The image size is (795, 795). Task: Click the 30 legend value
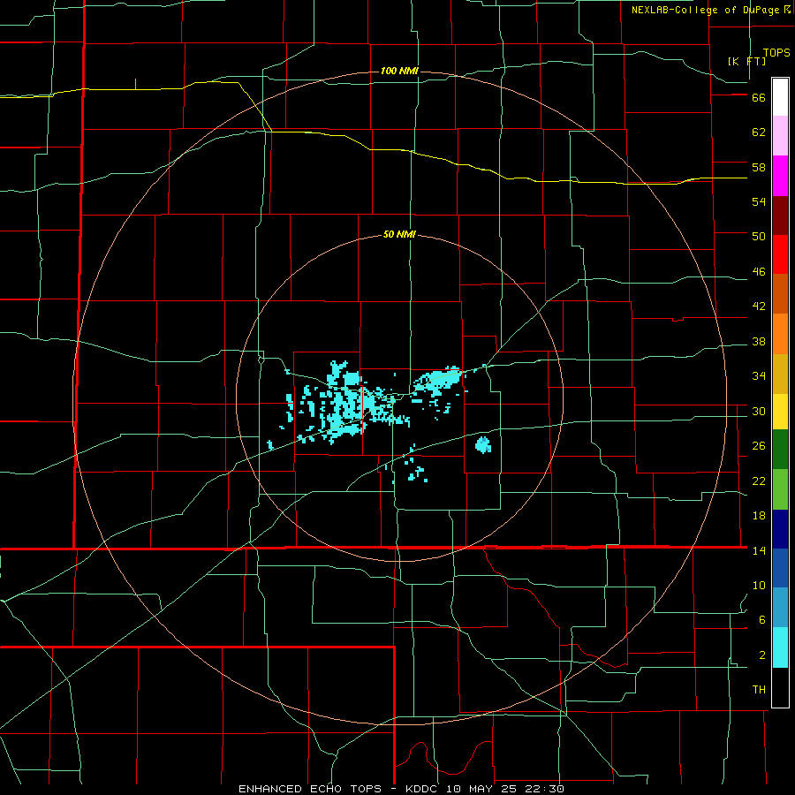(x=759, y=411)
